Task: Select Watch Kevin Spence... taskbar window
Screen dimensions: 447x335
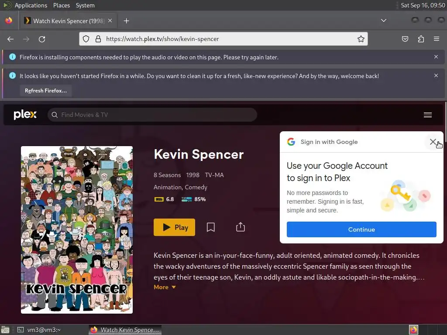Action: pos(125,330)
